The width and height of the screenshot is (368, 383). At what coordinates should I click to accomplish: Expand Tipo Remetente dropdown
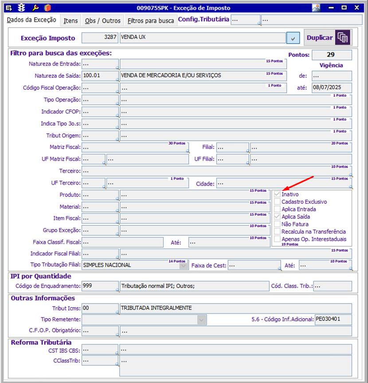202,320
